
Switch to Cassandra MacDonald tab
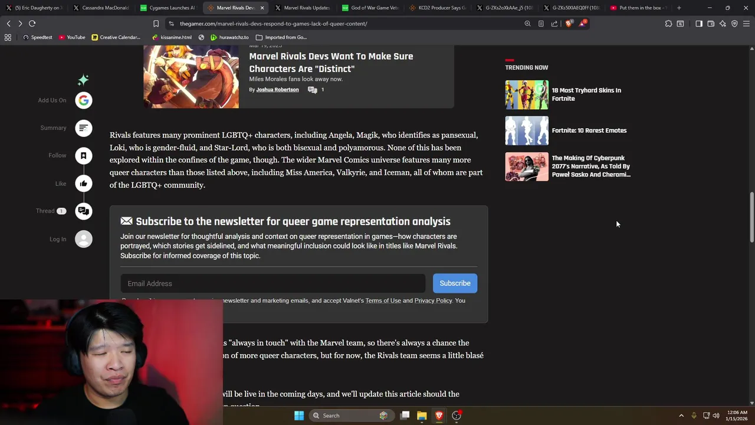[x=101, y=8]
